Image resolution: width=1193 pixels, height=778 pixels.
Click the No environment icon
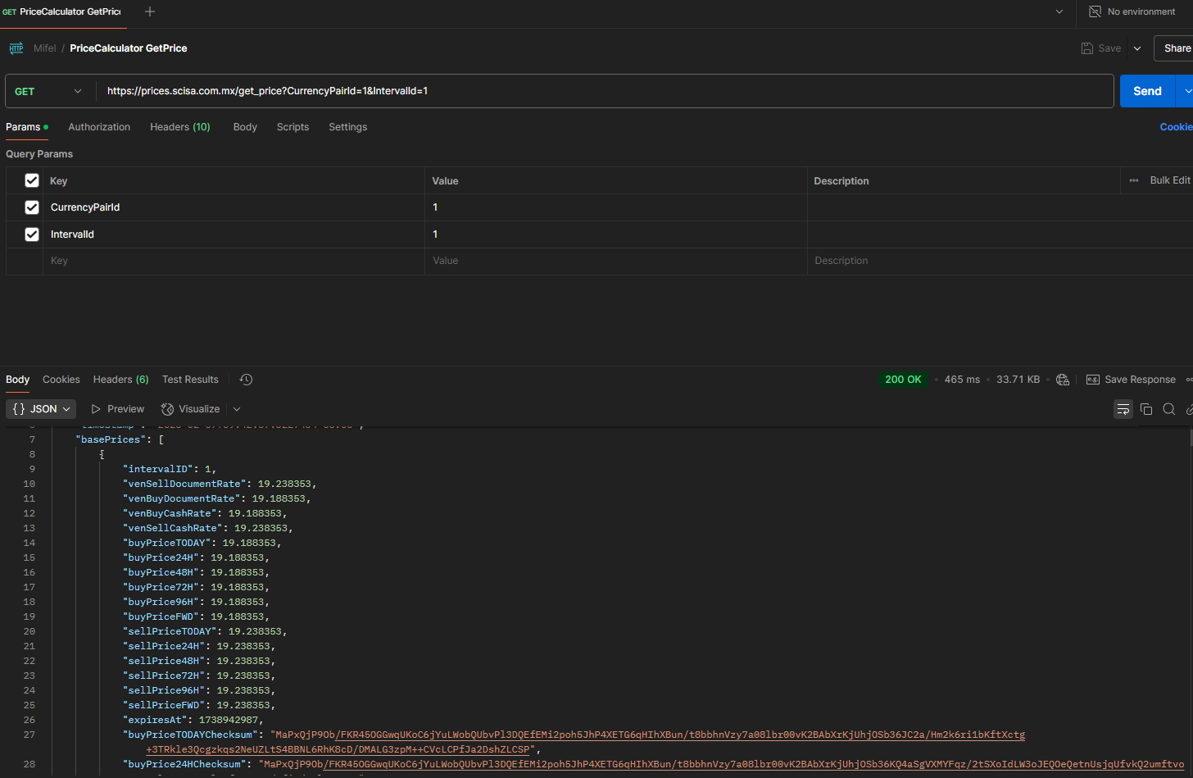(x=1095, y=11)
